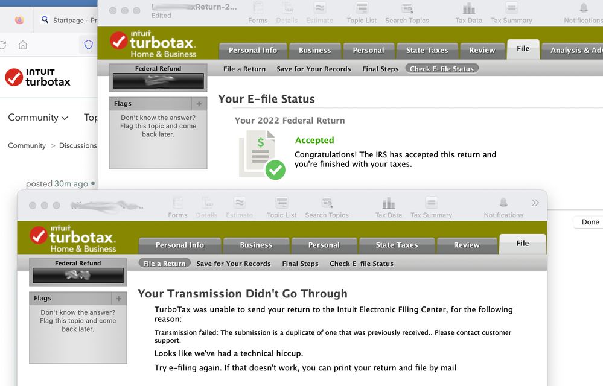Screen dimensions: 603x386
Task: Click the "Your Transmission Didn't Go Through" heading
Action: tap(243, 294)
